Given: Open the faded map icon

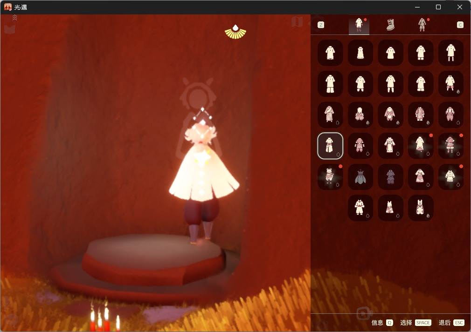Looking at the screenshot, I should pos(297,21).
